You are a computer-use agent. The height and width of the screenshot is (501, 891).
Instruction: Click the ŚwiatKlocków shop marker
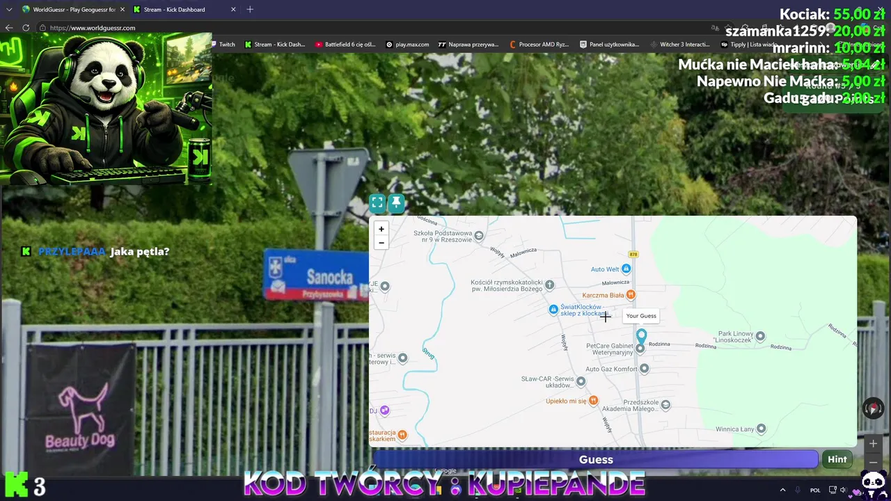pyautogui.click(x=553, y=310)
